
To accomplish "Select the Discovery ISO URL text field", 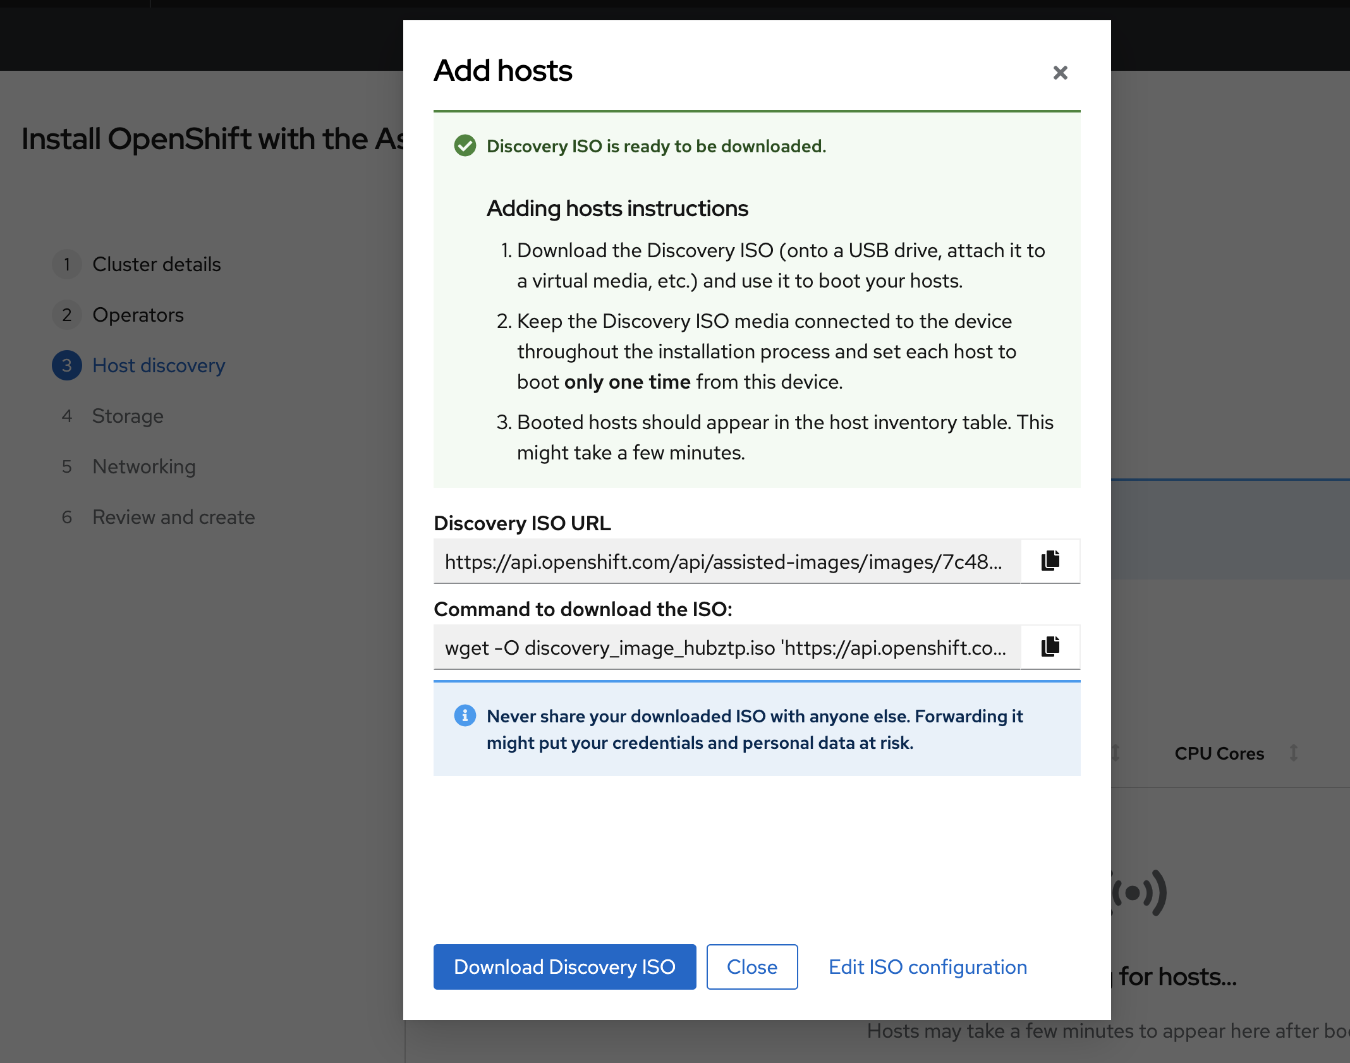I will [727, 561].
